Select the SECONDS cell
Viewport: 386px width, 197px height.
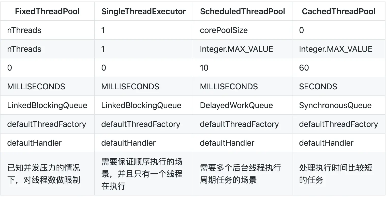click(x=318, y=87)
